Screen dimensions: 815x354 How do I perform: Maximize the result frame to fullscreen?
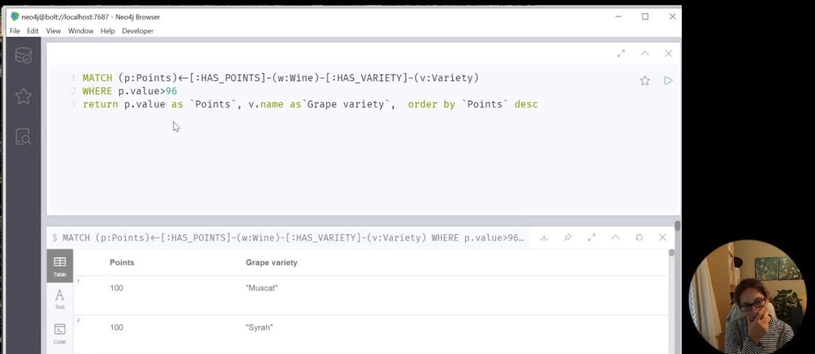pos(591,238)
